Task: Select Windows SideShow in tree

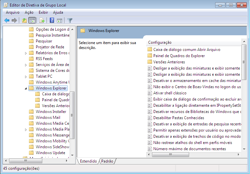Action: (49, 147)
